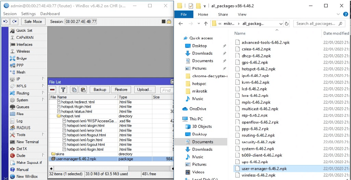Open New Terminal from the sidebar
The height and width of the screenshot is (180, 351).
[x=28, y=142]
